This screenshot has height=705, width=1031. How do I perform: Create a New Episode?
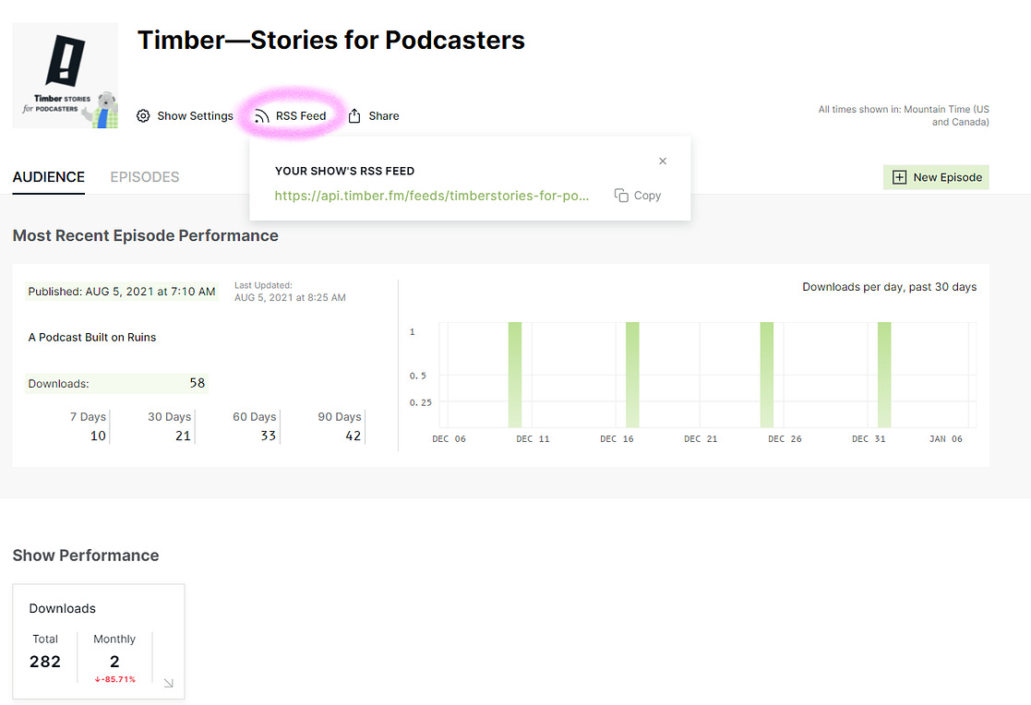(x=936, y=177)
